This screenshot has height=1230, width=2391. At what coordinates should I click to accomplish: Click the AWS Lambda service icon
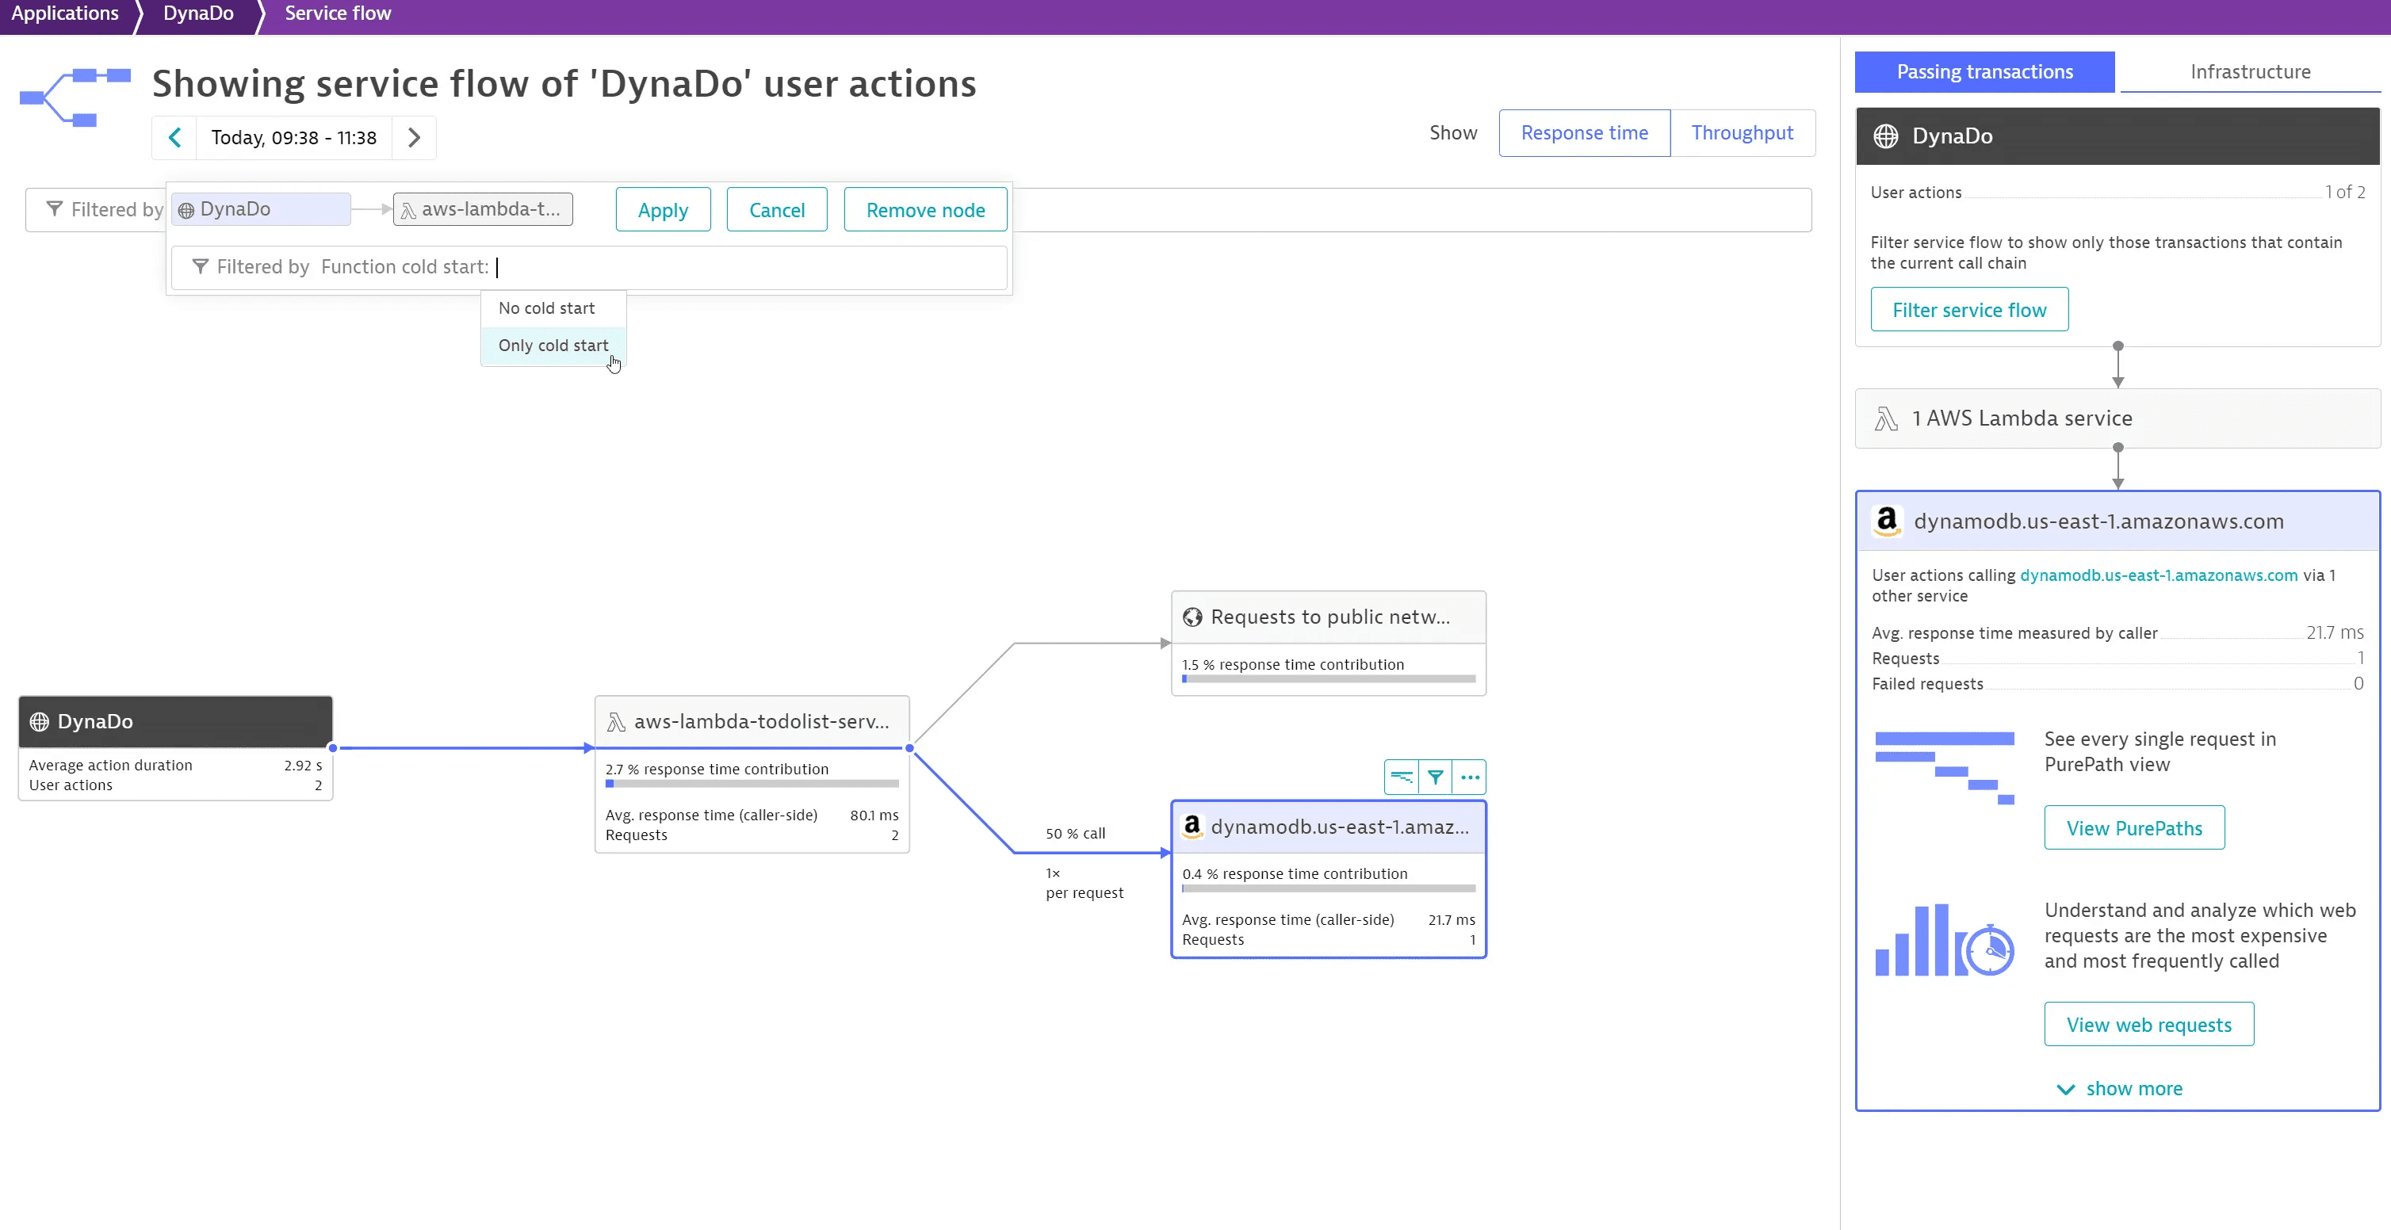click(x=1889, y=418)
